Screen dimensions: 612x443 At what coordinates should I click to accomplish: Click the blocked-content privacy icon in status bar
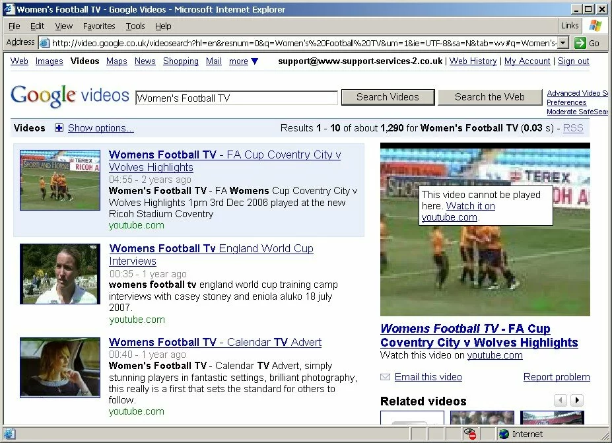pos(469,434)
